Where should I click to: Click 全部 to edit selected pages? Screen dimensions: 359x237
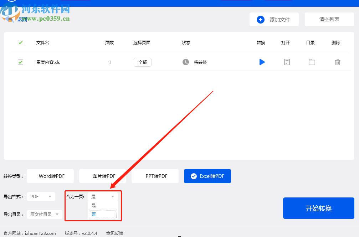[142, 62]
